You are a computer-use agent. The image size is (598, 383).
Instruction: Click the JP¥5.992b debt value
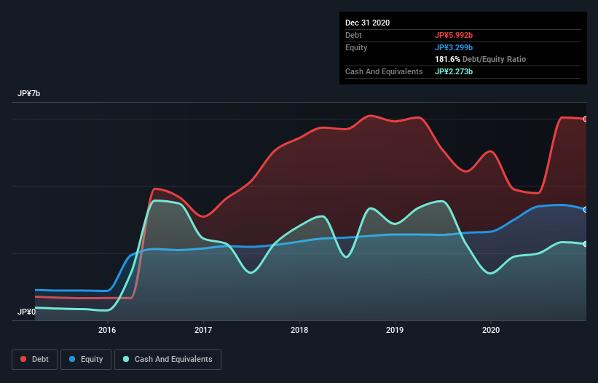coord(454,35)
